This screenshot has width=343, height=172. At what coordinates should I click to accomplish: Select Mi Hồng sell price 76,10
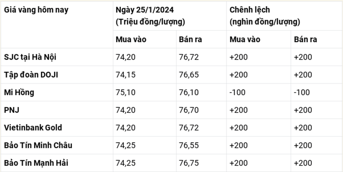[189, 93]
